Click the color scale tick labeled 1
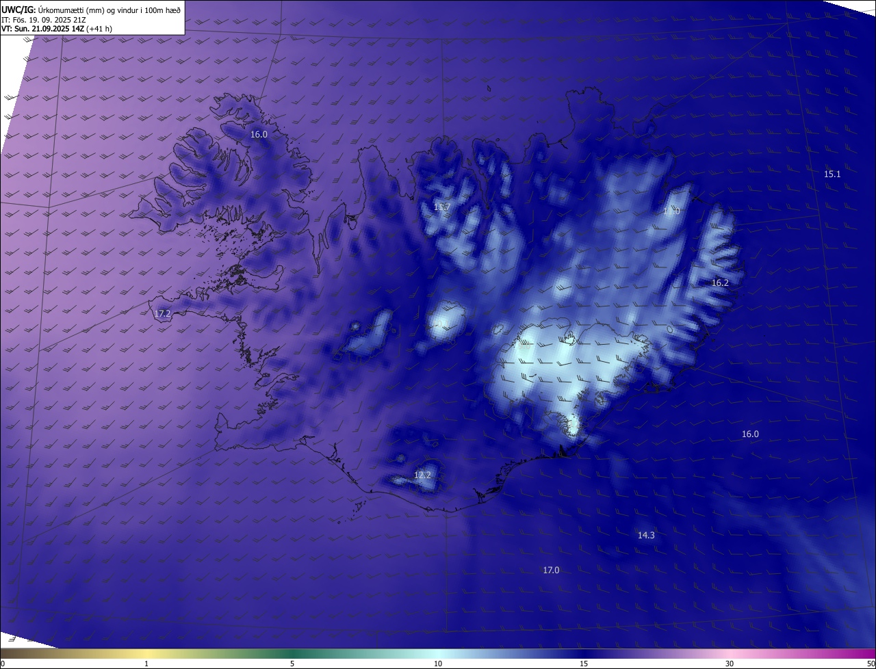876x669 pixels. coord(146,664)
